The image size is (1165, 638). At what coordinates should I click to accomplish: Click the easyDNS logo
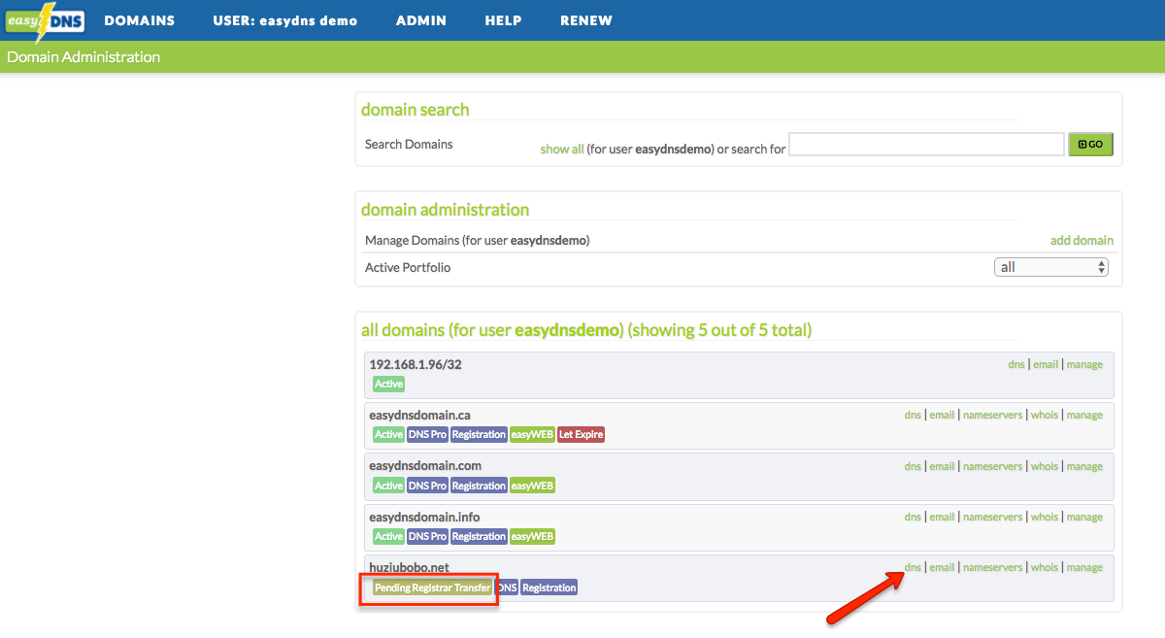(x=43, y=21)
